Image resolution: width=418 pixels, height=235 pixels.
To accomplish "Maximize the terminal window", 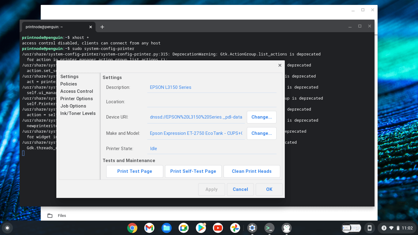I will point(360,26).
